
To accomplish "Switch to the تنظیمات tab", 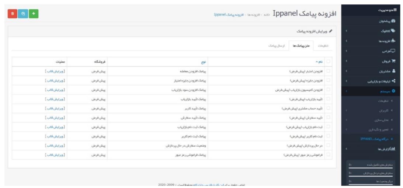I will pyautogui.click(x=323, y=45).
